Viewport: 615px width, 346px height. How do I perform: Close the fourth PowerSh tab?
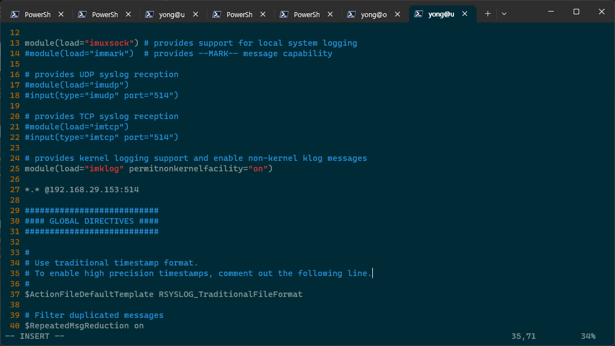pyautogui.click(x=330, y=14)
